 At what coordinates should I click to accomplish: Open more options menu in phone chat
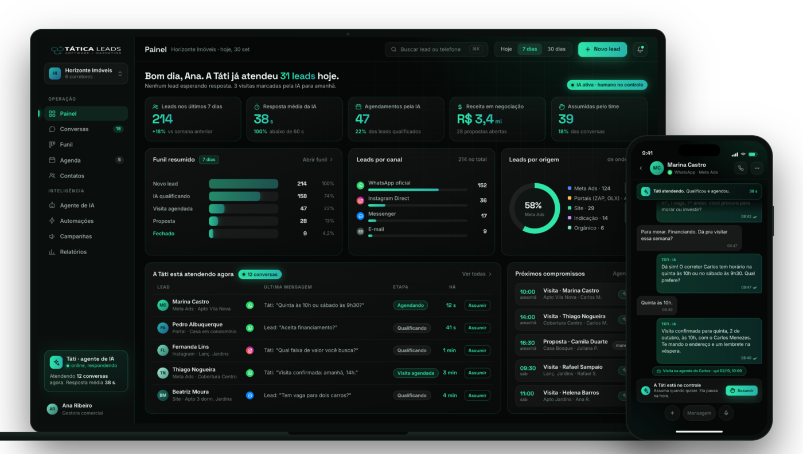click(x=757, y=168)
